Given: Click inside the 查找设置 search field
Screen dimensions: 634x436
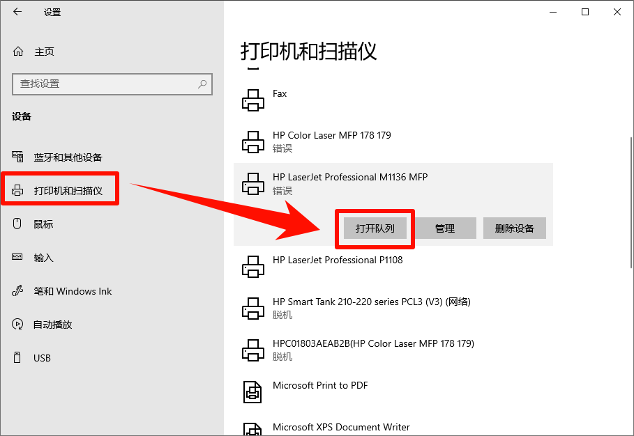Looking at the screenshot, I should (112, 84).
